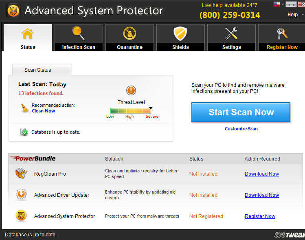Minimize the window with the minimize button
The width and height of the screenshot is (305, 240).
(x=291, y=4)
